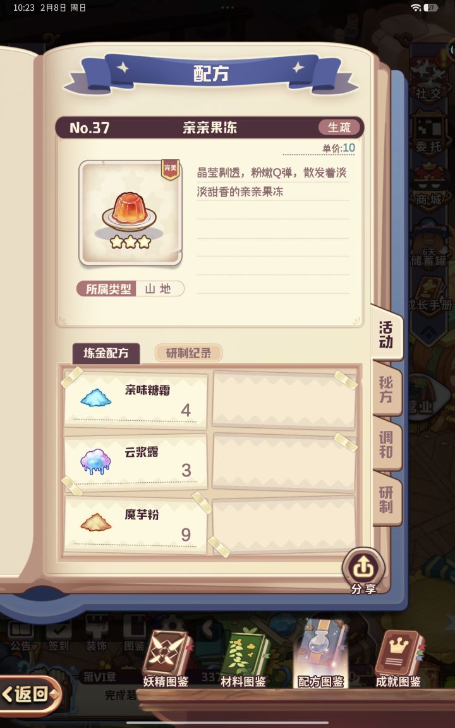Tap the 山地 type label
Viewport: 455px width, 728px height.
[x=159, y=289]
